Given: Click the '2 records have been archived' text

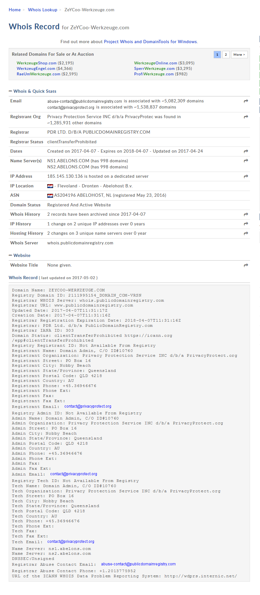Looking at the screenshot, I should 97,214.
